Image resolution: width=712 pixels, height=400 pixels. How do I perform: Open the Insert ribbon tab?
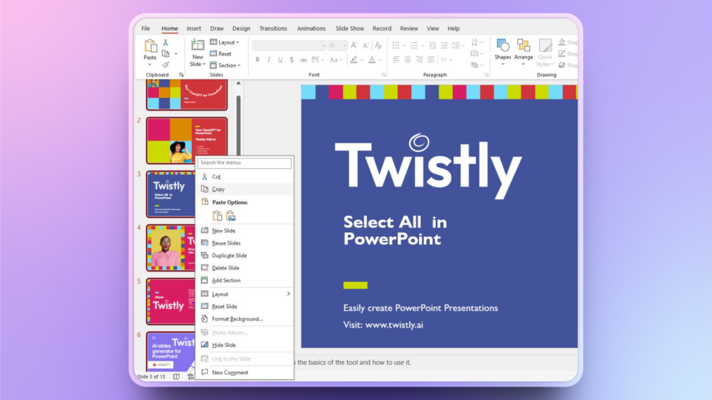coord(193,28)
